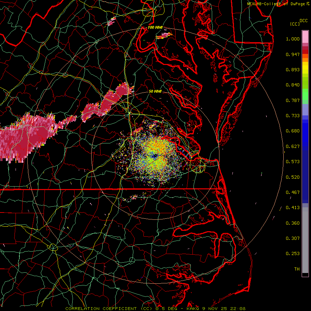Pick the 0.787 scale label
This screenshot has width=311, height=311.
[x=293, y=100]
